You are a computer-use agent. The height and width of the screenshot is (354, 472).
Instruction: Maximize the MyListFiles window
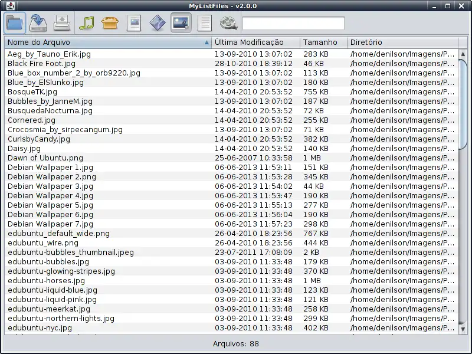tap(448, 6)
